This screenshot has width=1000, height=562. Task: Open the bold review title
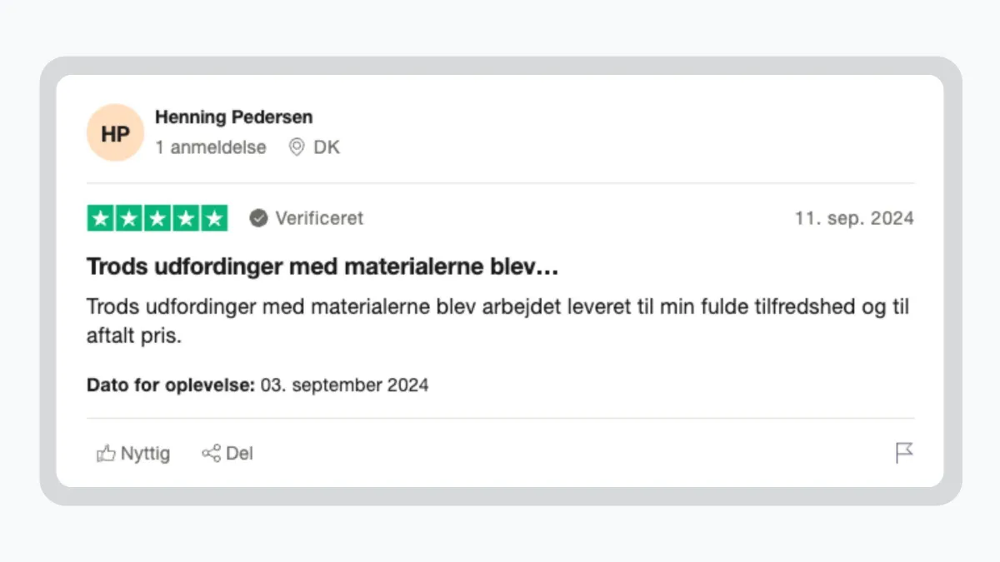(322, 268)
